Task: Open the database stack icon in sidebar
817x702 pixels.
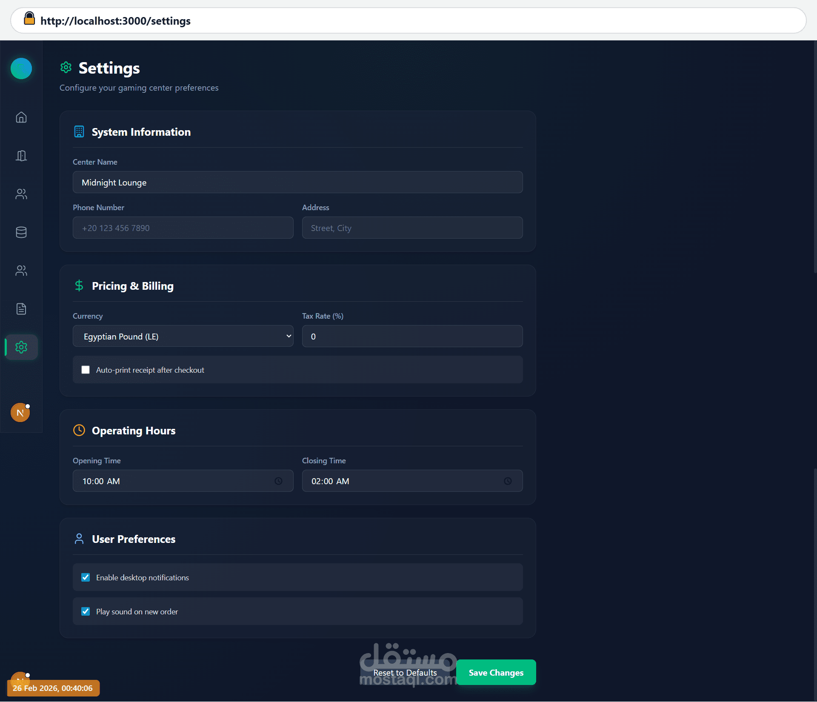Action: [x=21, y=232]
